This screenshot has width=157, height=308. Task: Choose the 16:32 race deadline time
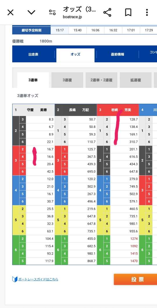[113, 30]
